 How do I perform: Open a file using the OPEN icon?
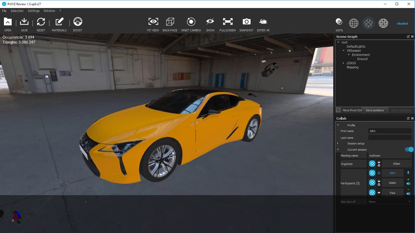pos(7,23)
